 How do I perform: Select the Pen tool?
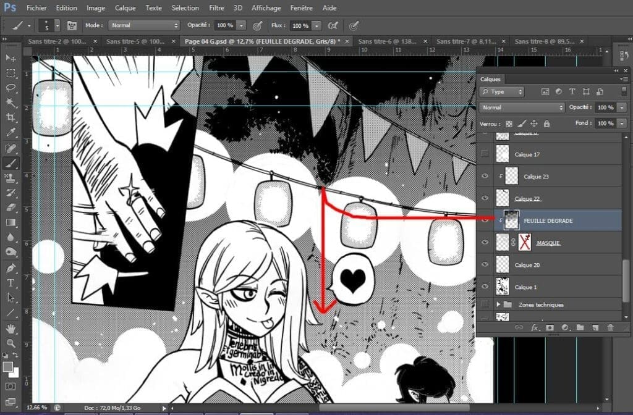point(11,268)
